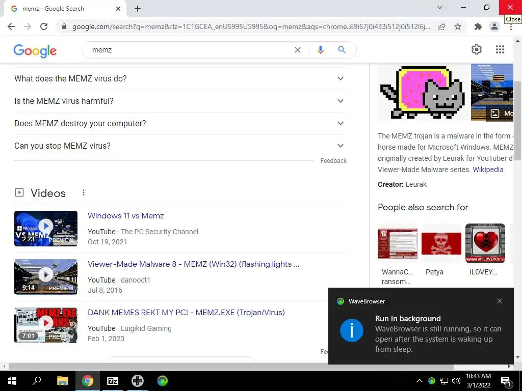Open WaveBrowser from taskbar

[163, 381]
